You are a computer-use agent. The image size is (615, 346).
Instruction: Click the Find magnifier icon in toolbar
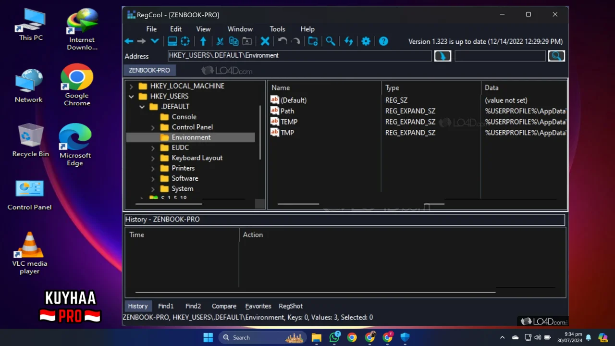point(331,41)
